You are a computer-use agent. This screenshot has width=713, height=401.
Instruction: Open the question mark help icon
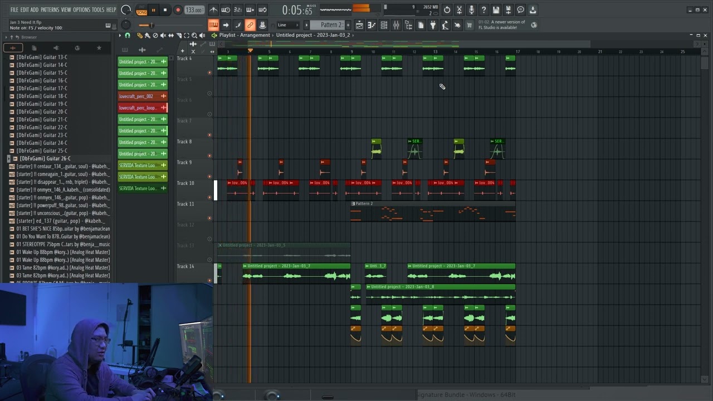coord(484,10)
